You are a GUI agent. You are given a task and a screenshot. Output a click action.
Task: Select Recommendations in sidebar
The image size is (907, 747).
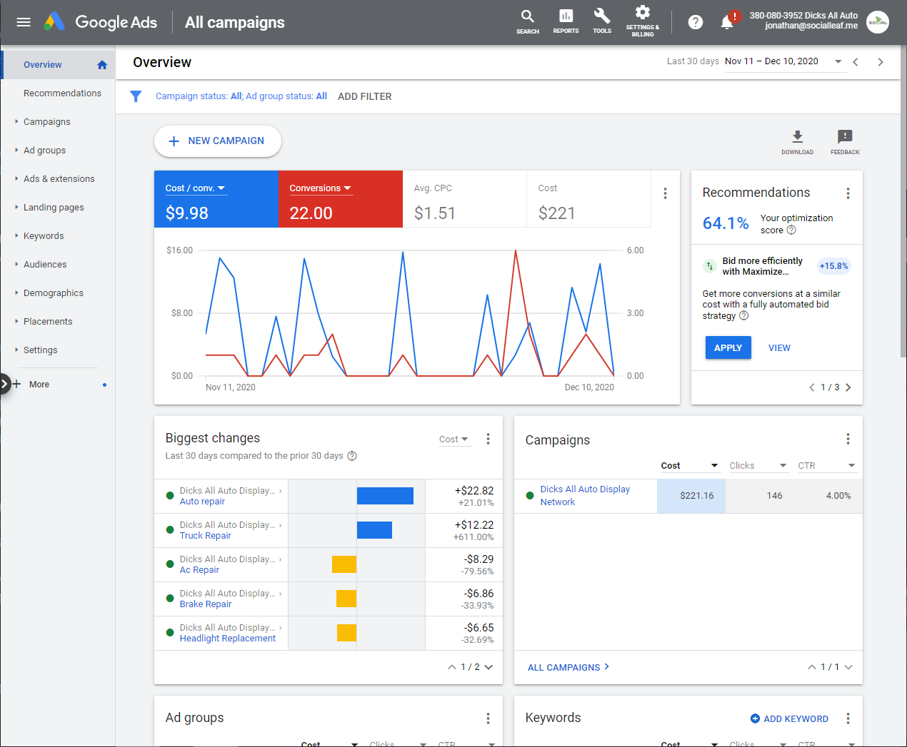tap(62, 93)
